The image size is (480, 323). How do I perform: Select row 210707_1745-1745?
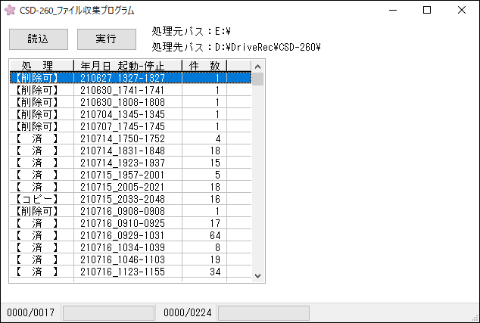click(x=131, y=126)
